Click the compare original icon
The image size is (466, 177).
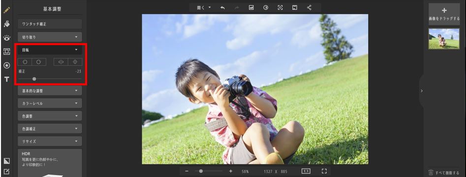(266, 8)
